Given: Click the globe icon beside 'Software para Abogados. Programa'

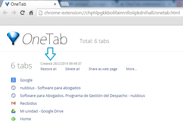Looking at the screenshot, I should point(13,95).
